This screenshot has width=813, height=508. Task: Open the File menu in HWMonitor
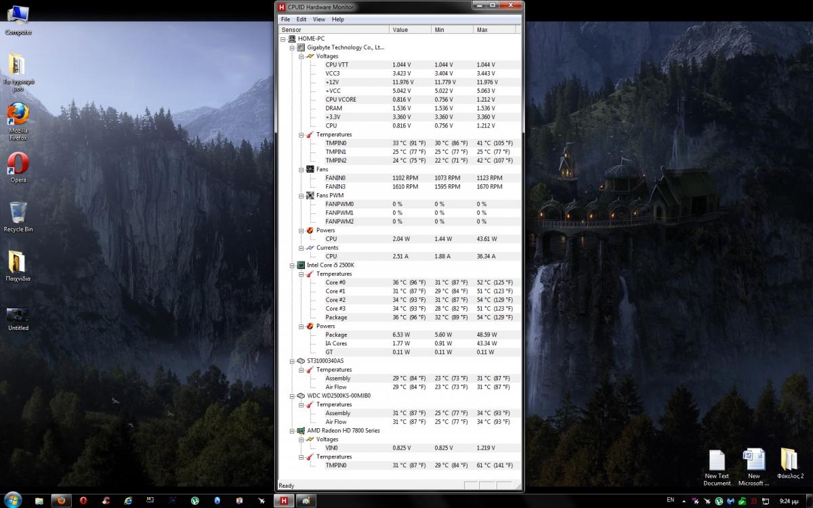pyautogui.click(x=286, y=19)
